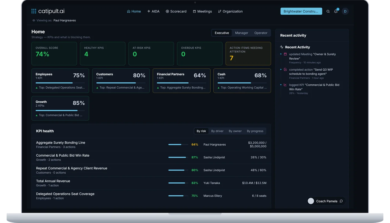Click the chart icon beside logged KPI entry

pos(285,85)
